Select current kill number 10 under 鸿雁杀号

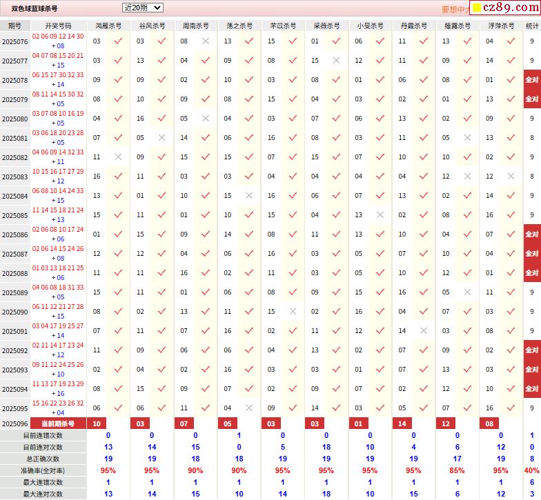(x=97, y=423)
